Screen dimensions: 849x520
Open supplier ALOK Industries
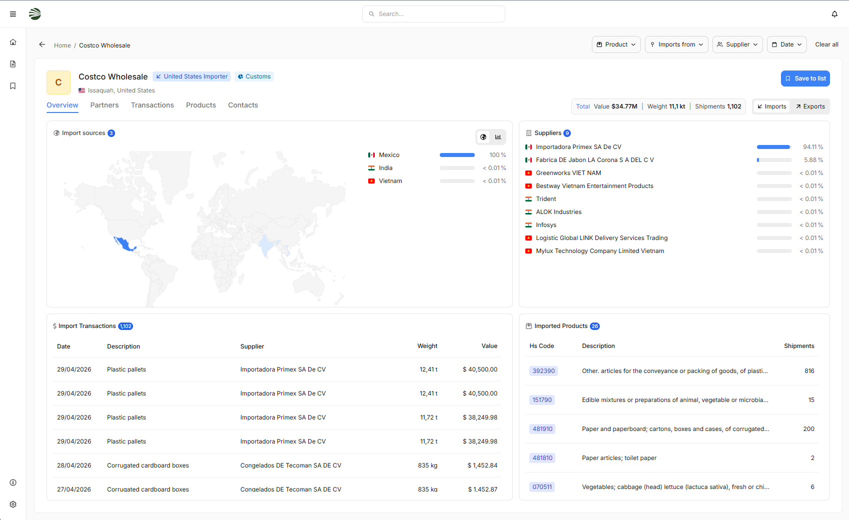[559, 212]
